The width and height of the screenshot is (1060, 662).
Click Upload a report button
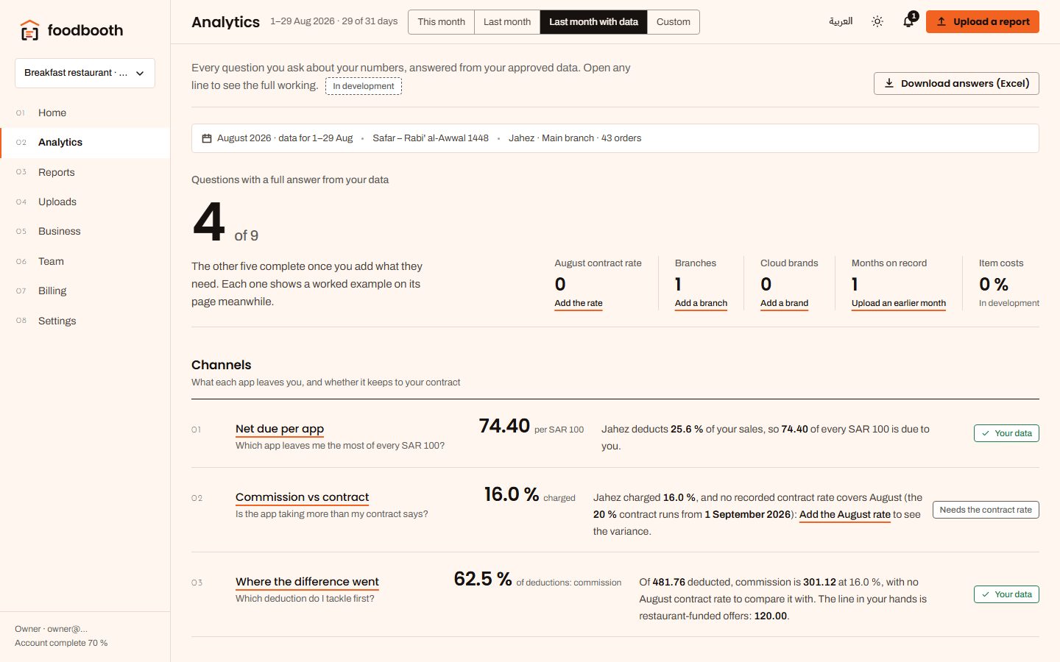click(x=983, y=22)
